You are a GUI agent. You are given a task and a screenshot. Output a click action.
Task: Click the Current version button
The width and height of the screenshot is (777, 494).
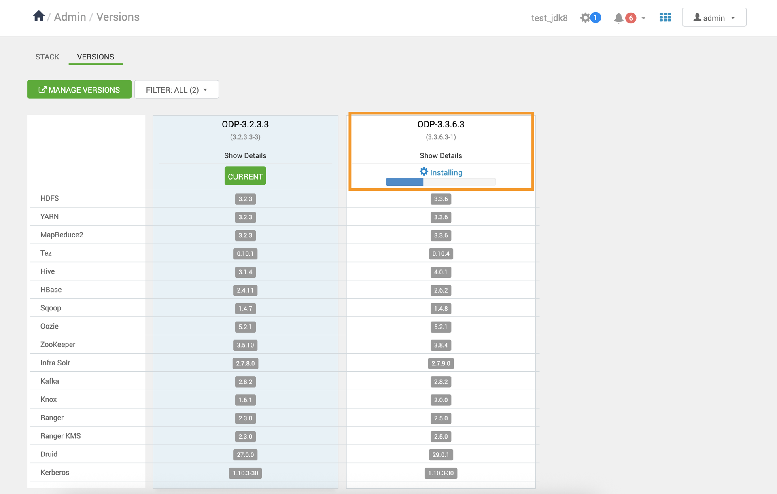(x=245, y=176)
